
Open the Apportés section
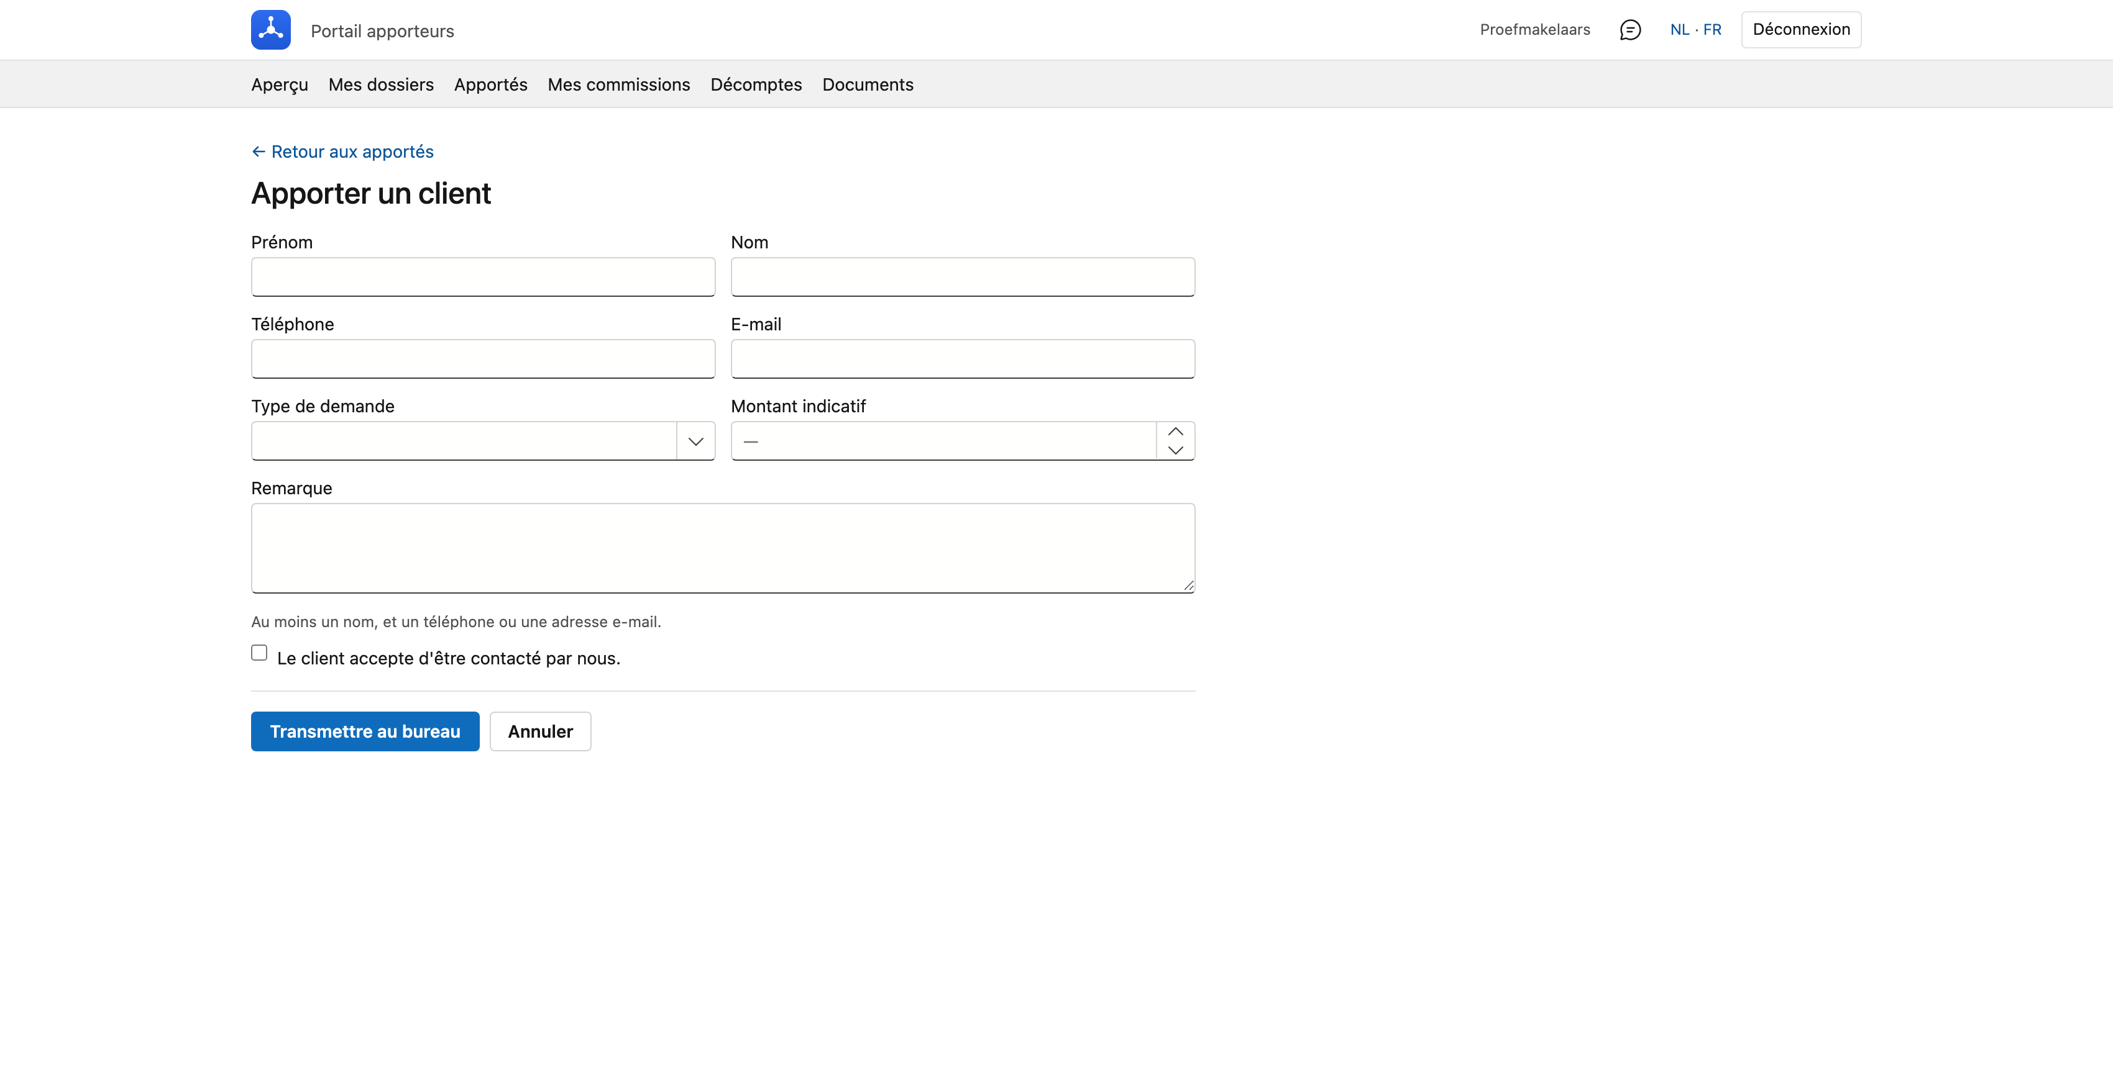(x=490, y=84)
